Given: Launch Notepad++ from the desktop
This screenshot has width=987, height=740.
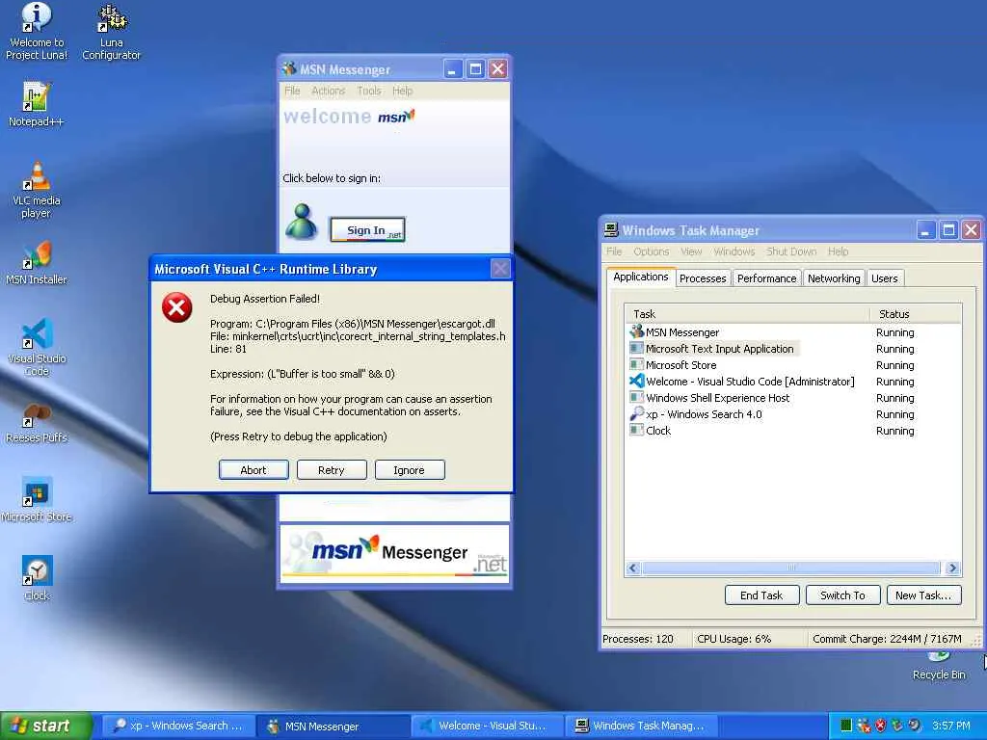Looking at the screenshot, I should (x=36, y=104).
